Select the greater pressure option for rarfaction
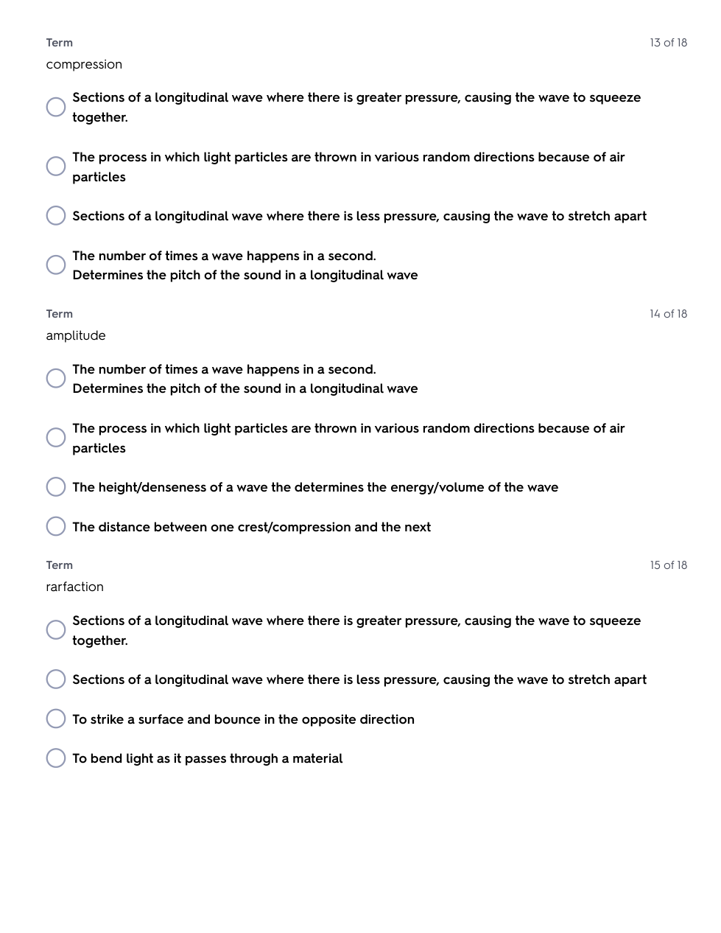 coord(56,630)
